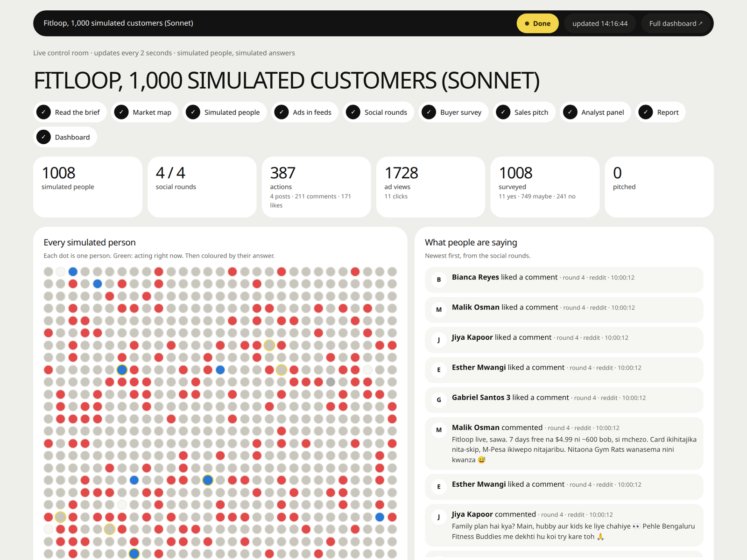747x560 pixels.
Task: Click the checkmark icon beside Sales pitch
Action: tap(503, 112)
